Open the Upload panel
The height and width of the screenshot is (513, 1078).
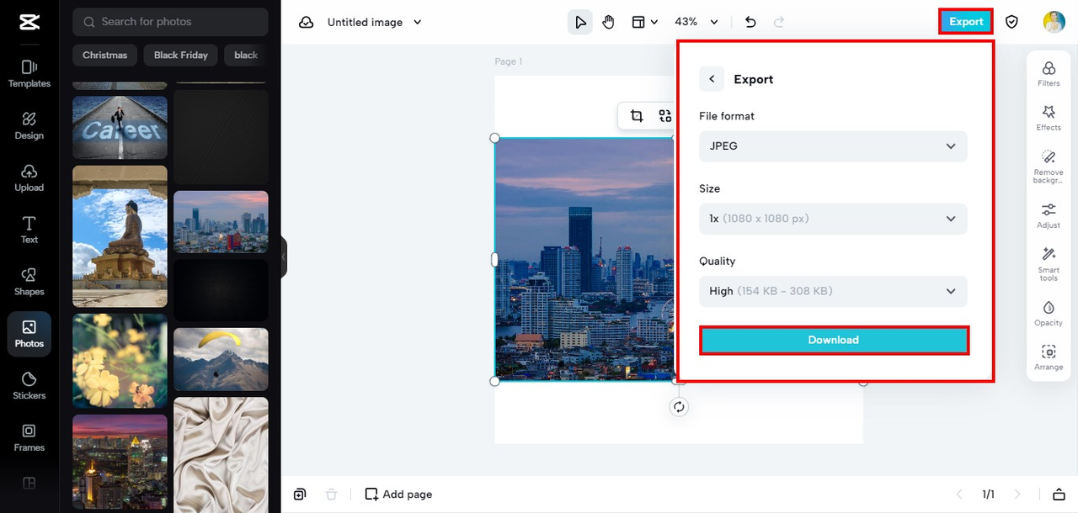(29, 177)
